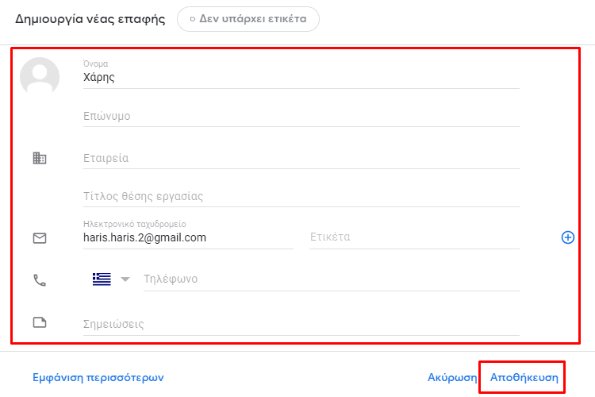Image resolution: width=595 pixels, height=397 pixels.
Task: Click the "Επώνυμο" surname field
Action: pos(301,116)
